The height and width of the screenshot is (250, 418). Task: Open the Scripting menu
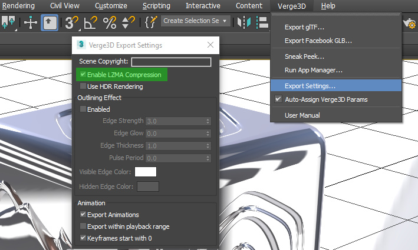pos(156,5)
